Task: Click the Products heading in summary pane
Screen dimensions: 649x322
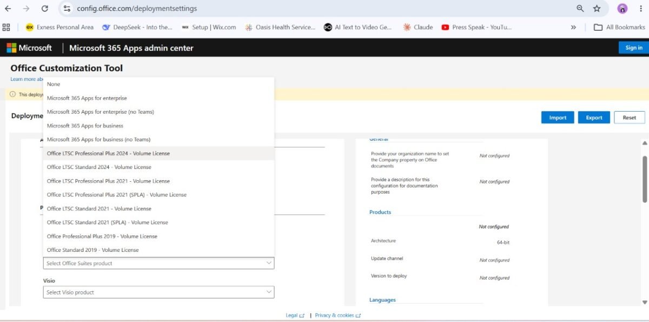Action: (x=380, y=212)
